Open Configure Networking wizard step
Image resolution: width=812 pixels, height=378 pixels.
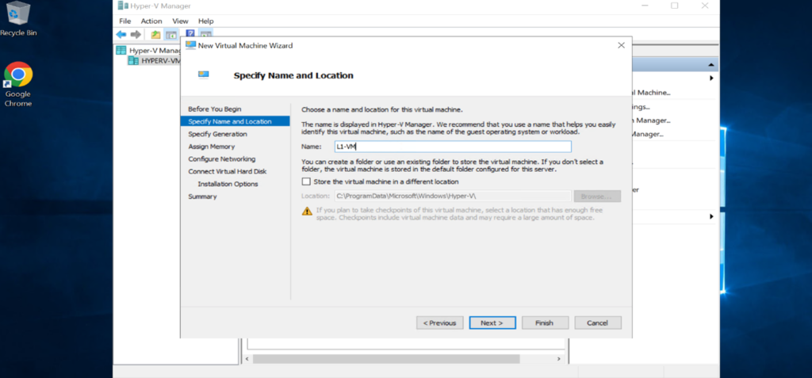(x=222, y=159)
